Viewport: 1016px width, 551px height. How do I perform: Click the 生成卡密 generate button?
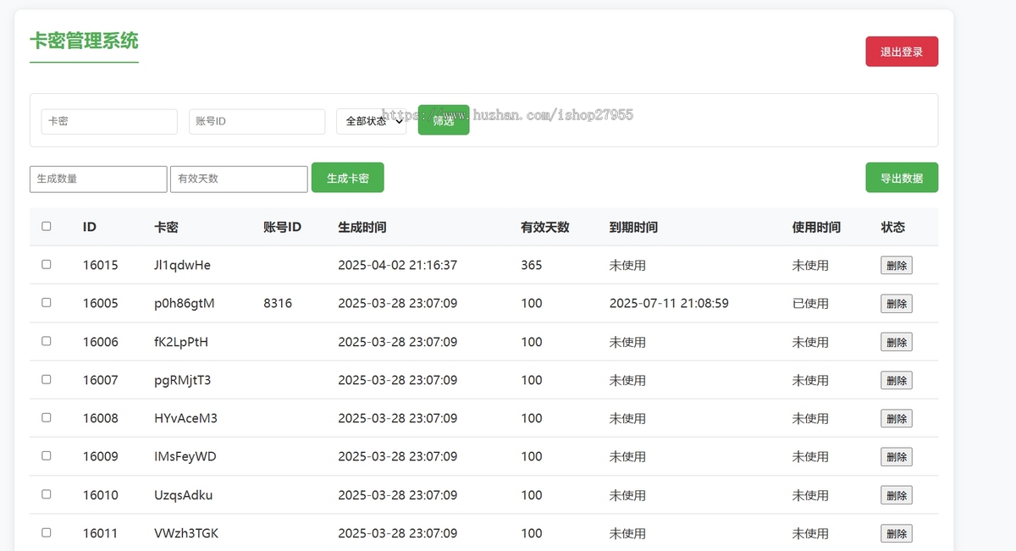pos(348,178)
